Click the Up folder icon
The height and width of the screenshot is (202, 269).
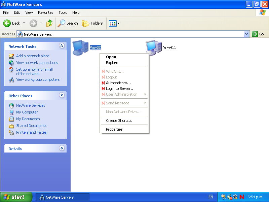coord(49,23)
